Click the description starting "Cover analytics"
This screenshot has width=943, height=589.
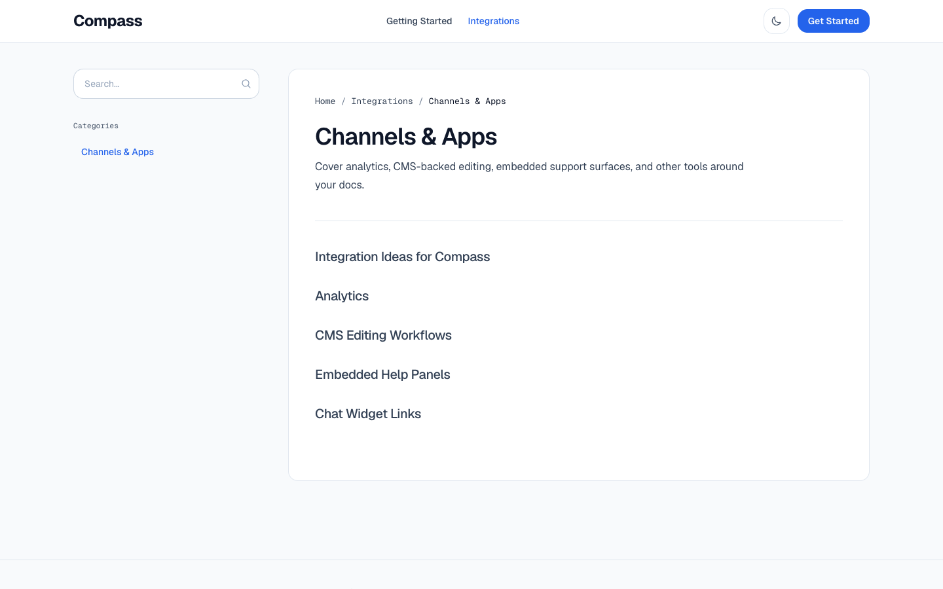529,175
